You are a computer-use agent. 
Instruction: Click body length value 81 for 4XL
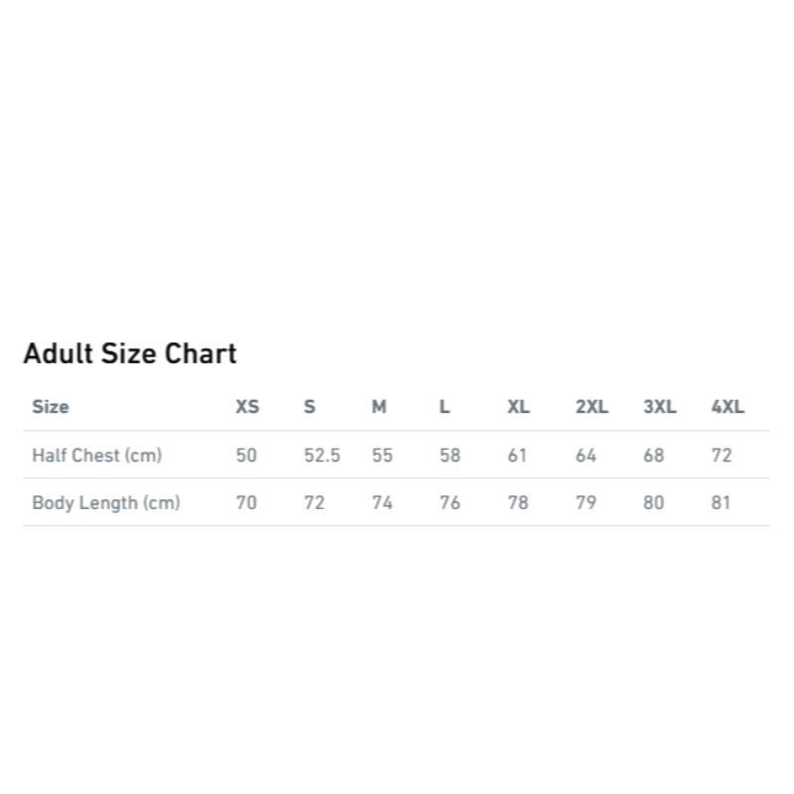click(721, 503)
